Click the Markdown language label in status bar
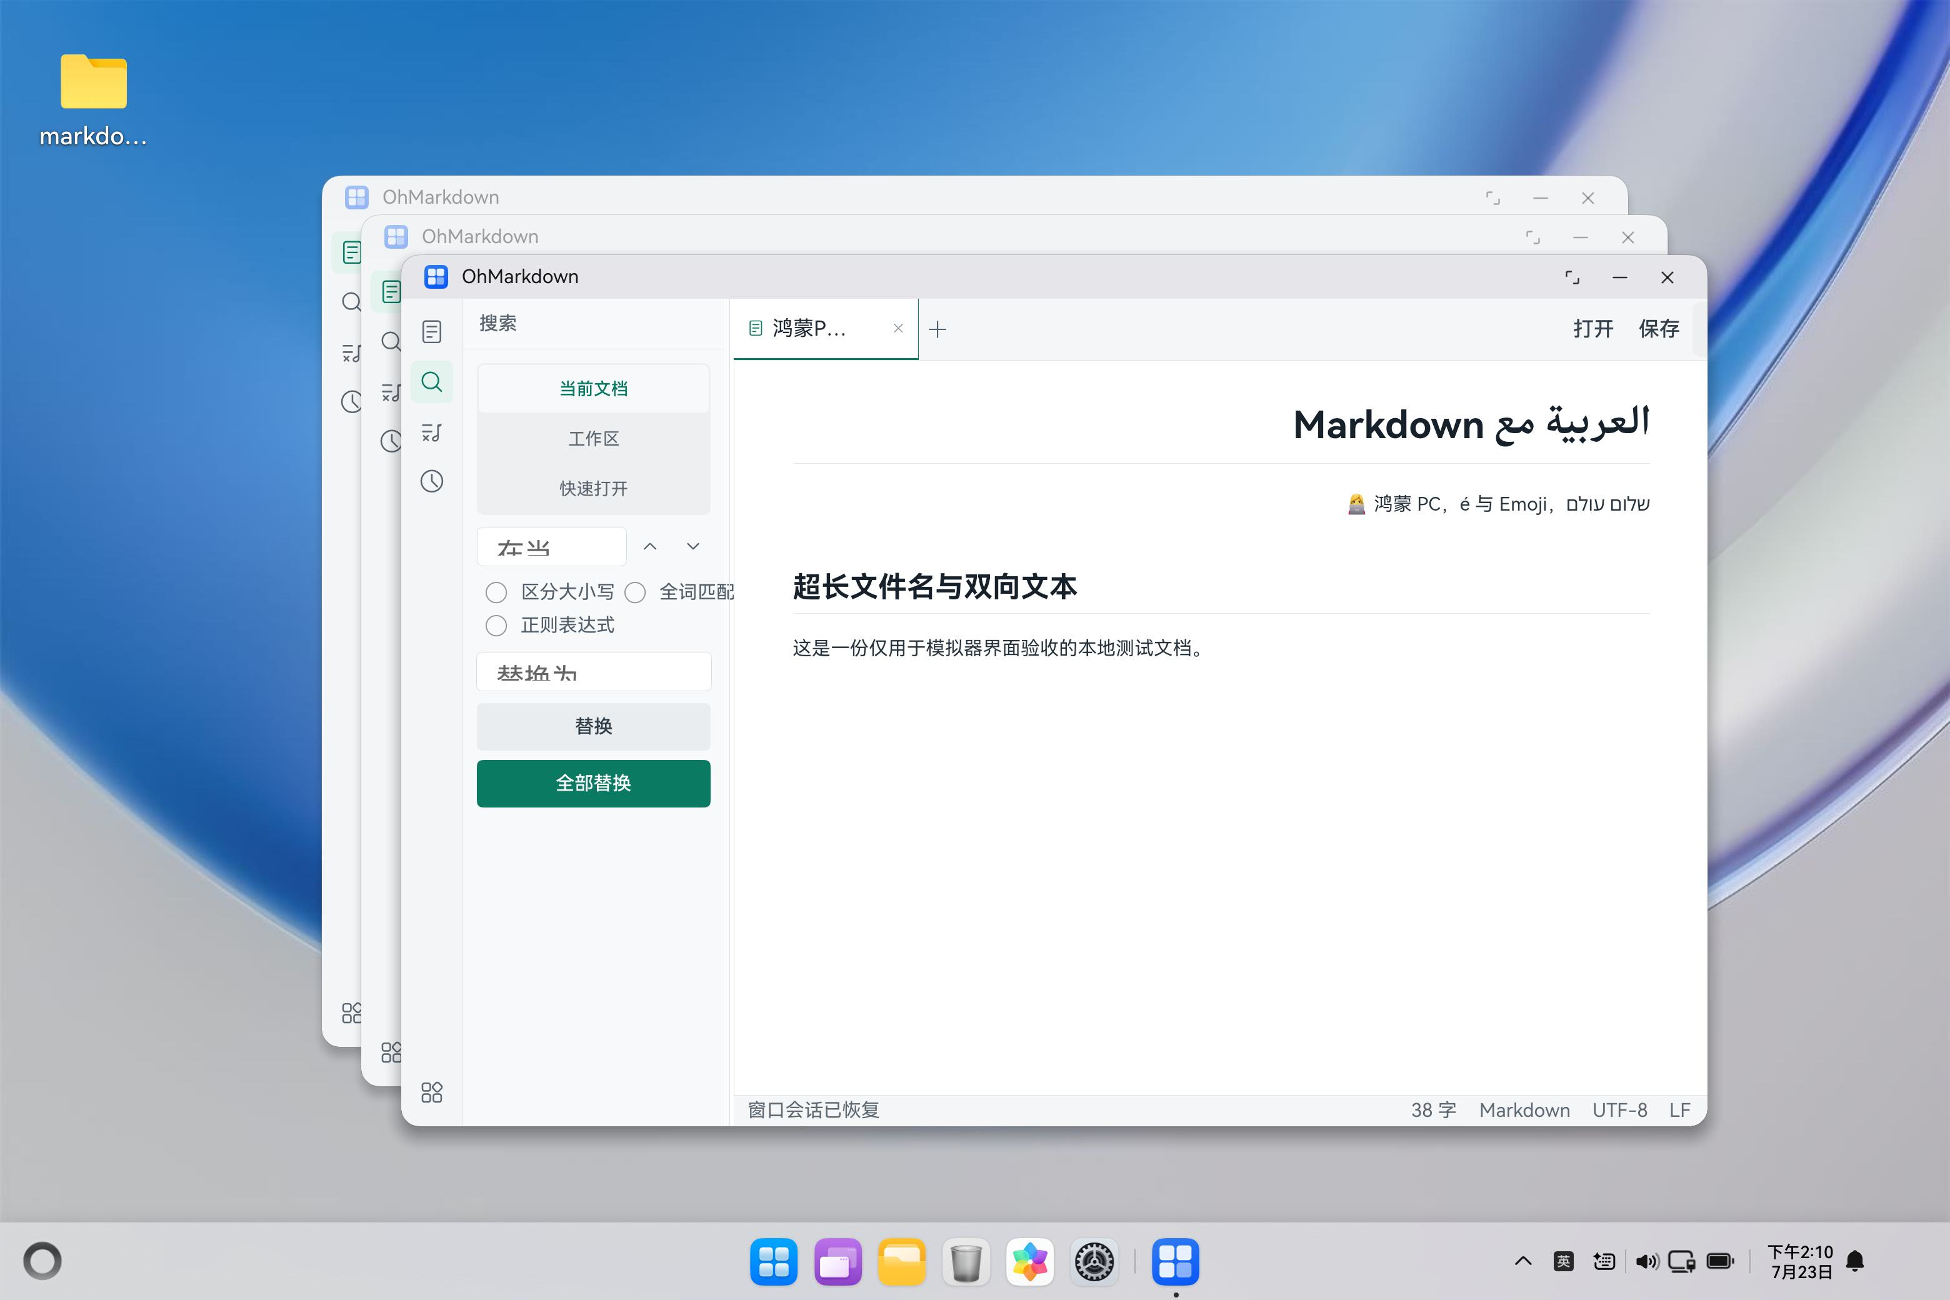The width and height of the screenshot is (1950, 1300). pos(1524,1110)
